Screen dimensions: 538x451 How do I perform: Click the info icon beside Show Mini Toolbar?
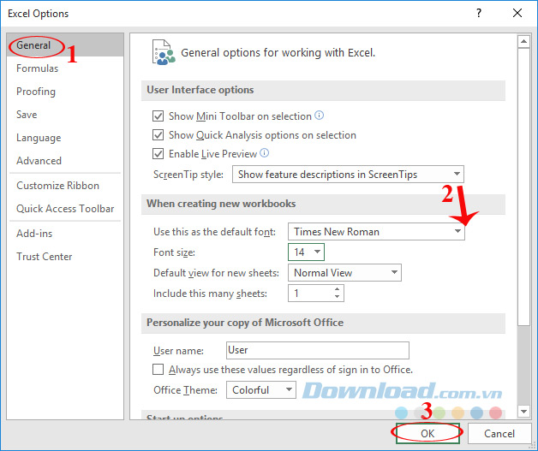319,116
